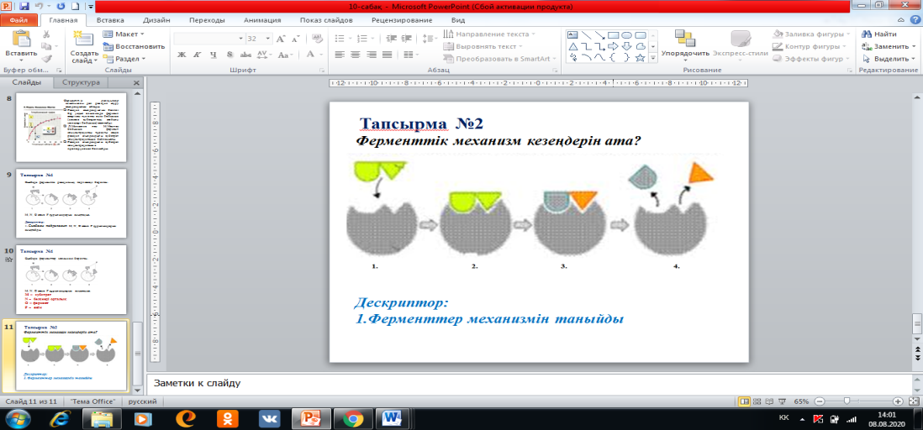Click the Paste (Вставить) clipboard icon
The height and width of the screenshot is (430, 923).
20,40
